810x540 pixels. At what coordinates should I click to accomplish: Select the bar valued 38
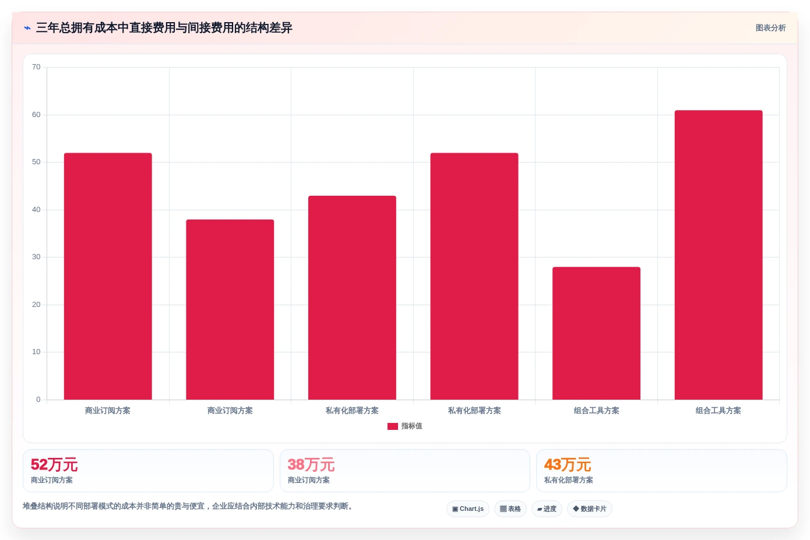point(230,309)
